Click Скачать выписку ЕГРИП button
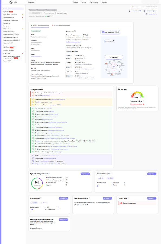The height and width of the screenshot is (244, 161). coord(110,32)
